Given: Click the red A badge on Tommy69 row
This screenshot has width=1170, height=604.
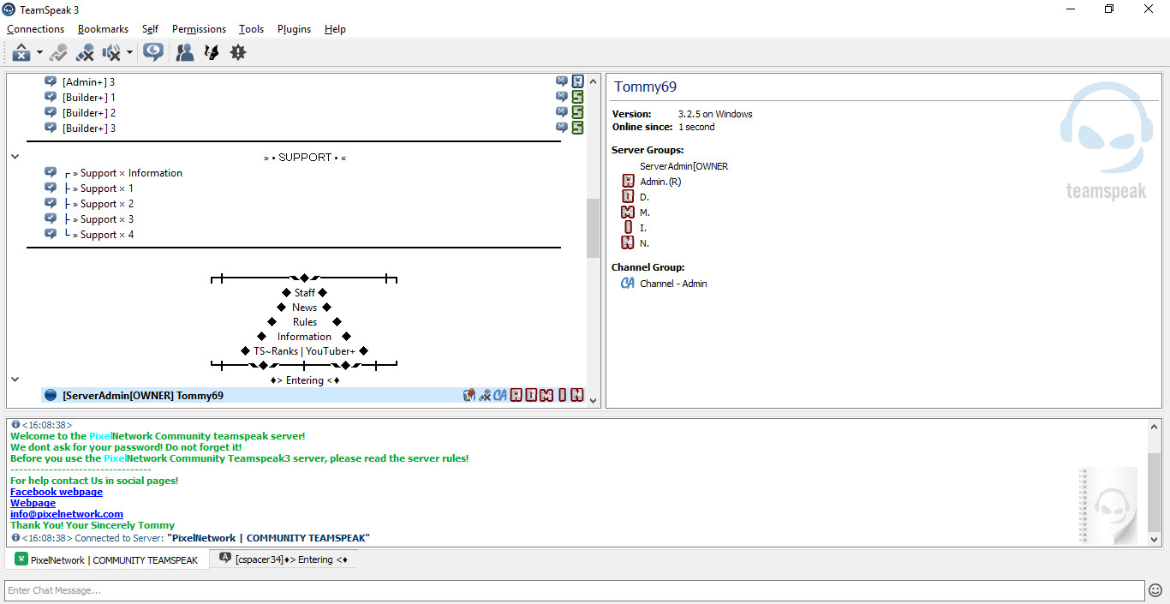Looking at the screenshot, I should pos(516,395).
